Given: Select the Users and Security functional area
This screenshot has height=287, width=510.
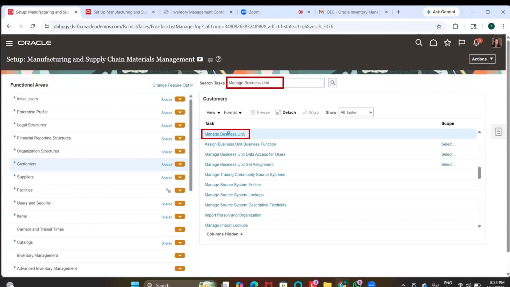Looking at the screenshot, I should tap(99, 203).
